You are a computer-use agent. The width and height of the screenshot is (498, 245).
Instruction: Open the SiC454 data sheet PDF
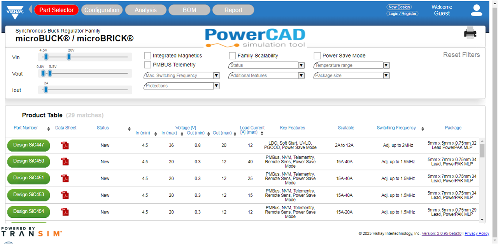[65, 212]
